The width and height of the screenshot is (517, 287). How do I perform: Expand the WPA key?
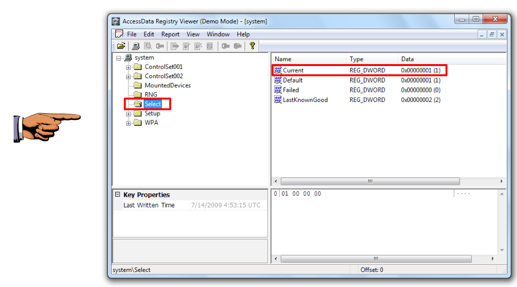(x=128, y=123)
